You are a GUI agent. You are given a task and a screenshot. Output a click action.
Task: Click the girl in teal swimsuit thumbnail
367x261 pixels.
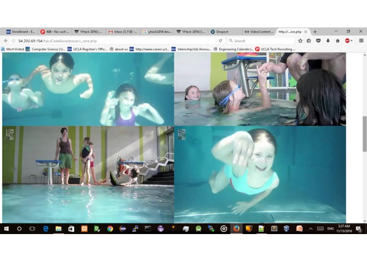tap(260, 175)
